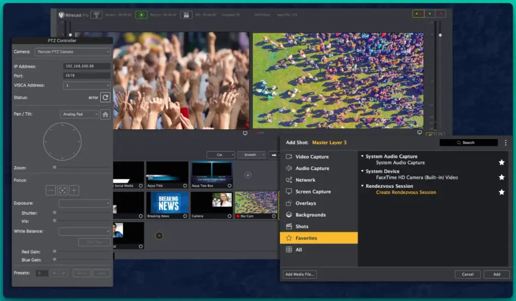Click the PTZ home position icon
The height and width of the screenshot is (301, 516).
[x=104, y=114]
